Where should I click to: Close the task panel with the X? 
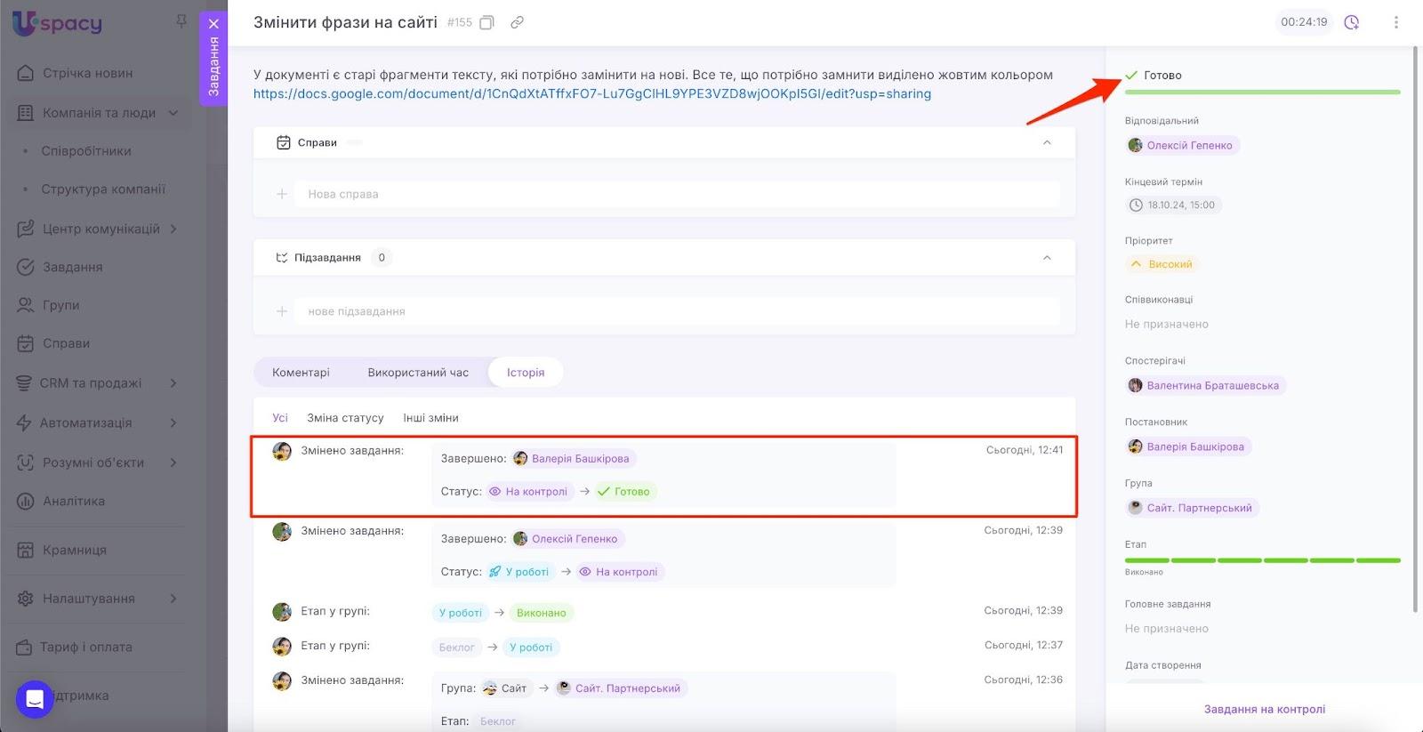213,24
